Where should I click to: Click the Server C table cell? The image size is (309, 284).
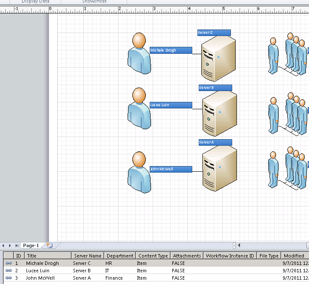point(82,263)
